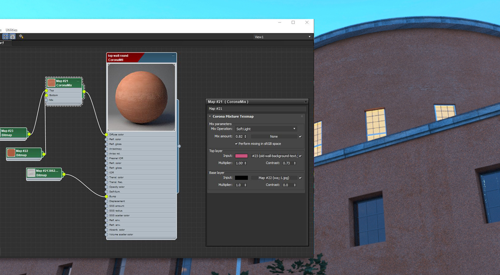This screenshot has width=500, height=275.
Task: Click the Aniso rot. input socket
Action: pyautogui.click(x=106, y=154)
